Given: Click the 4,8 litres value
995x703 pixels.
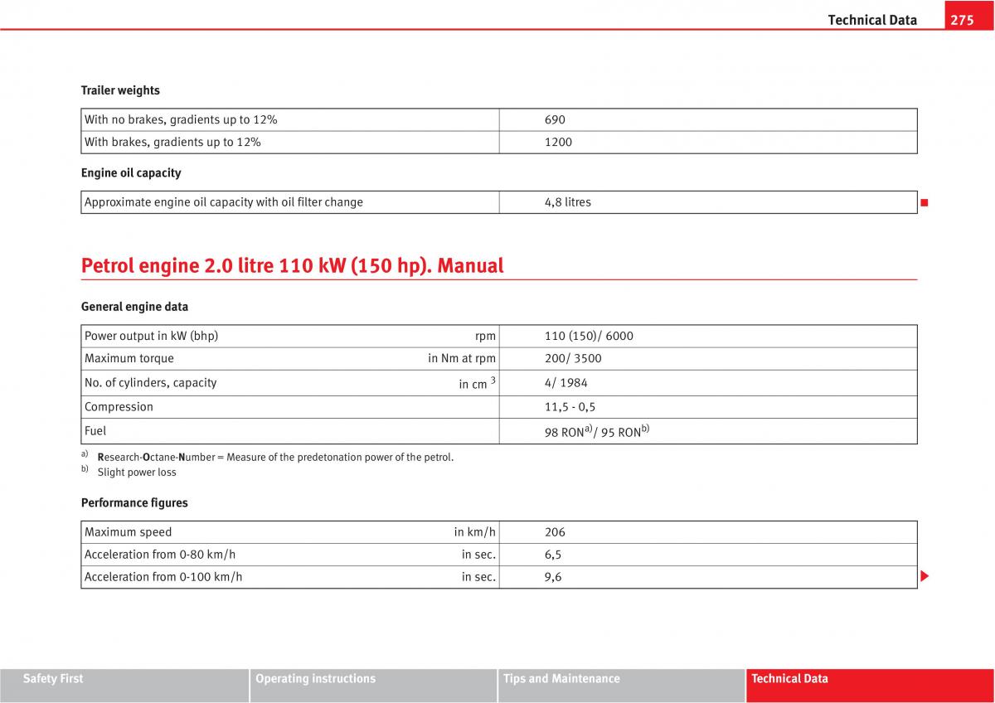Looking at the screenshot, I should pyautogui.click(x=568, y=202).
